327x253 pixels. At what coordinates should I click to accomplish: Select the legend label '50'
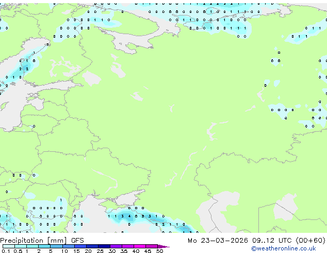pos(159,251)
